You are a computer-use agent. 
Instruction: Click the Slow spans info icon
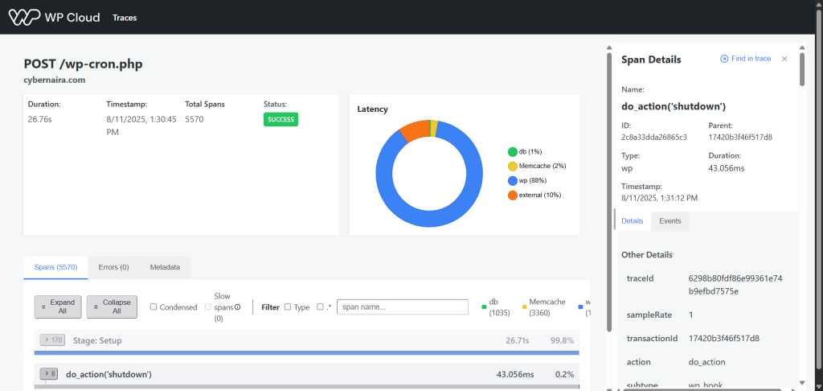[x=238, y=307]
